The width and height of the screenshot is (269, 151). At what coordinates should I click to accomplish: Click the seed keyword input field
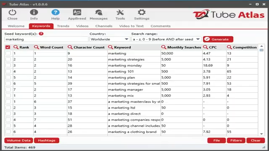click(x=46, y=39)
